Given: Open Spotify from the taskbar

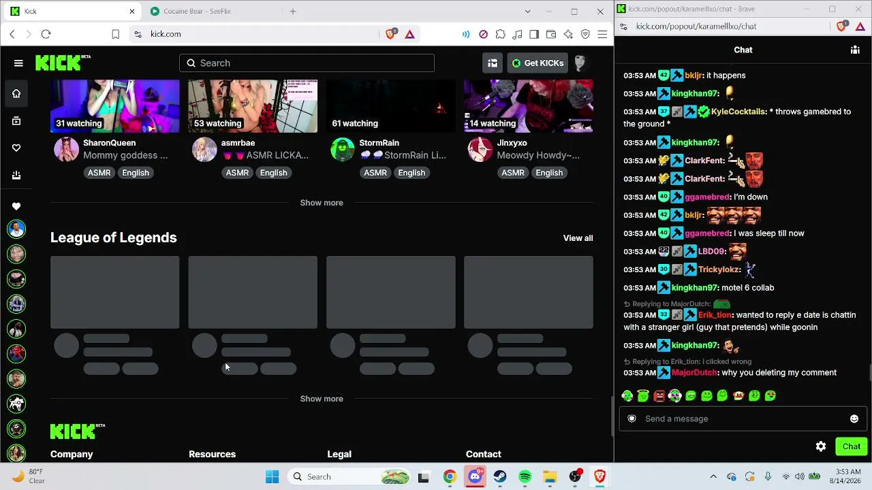Looking at the screenshot, I should click(x=525, y=476).
